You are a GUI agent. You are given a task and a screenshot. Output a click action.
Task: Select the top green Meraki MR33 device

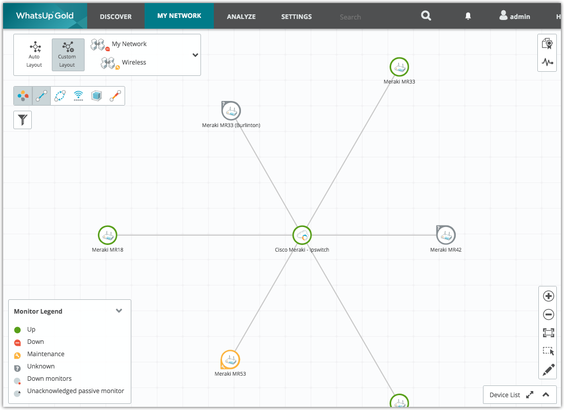399,67
